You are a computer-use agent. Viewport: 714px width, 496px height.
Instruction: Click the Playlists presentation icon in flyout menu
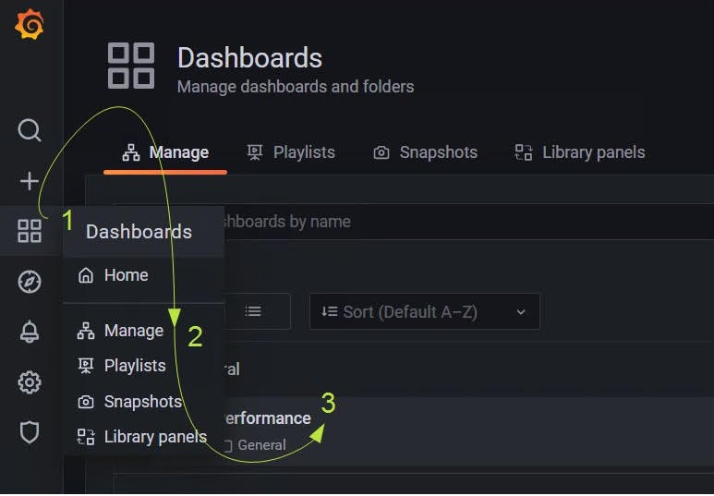86,366
